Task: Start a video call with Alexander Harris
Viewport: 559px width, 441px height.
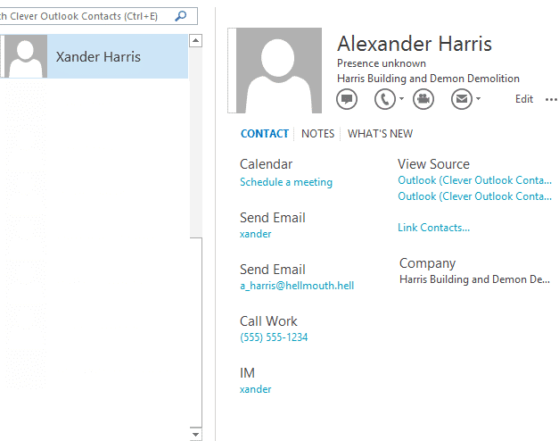Action: click(423, 99)
